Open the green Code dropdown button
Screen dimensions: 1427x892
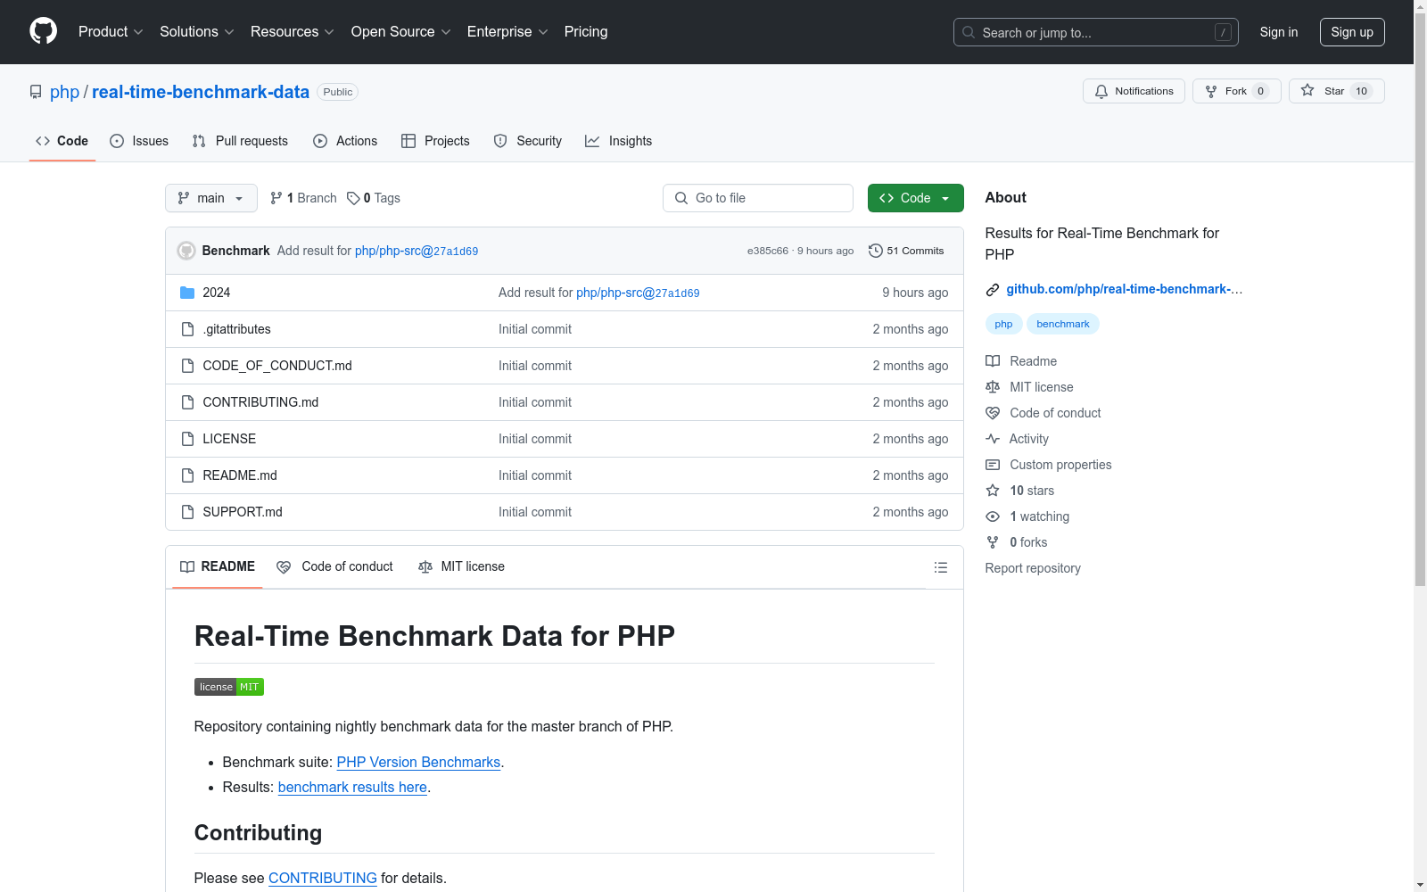(x=915, y=198)
